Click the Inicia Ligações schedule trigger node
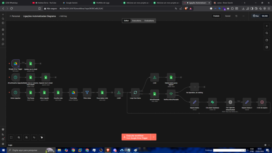Screen dimensions: 272x153 pos(15,92)
